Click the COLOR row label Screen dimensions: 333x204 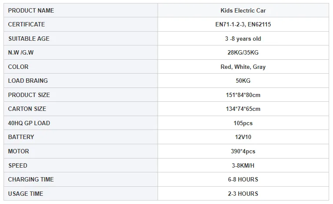tap(18, 67)
